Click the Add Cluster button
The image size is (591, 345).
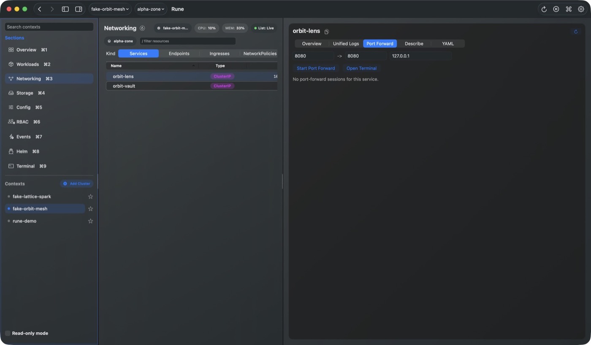point(76,183)
